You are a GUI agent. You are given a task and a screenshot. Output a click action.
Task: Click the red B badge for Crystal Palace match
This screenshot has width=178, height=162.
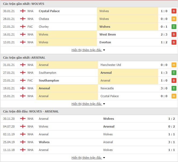[x=174, y=11]
